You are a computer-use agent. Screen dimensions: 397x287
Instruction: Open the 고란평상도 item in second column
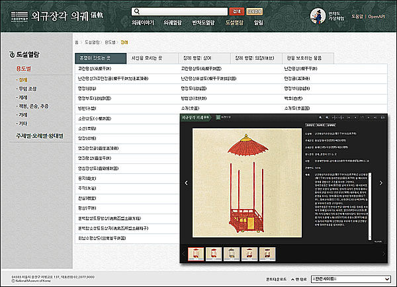201,69
